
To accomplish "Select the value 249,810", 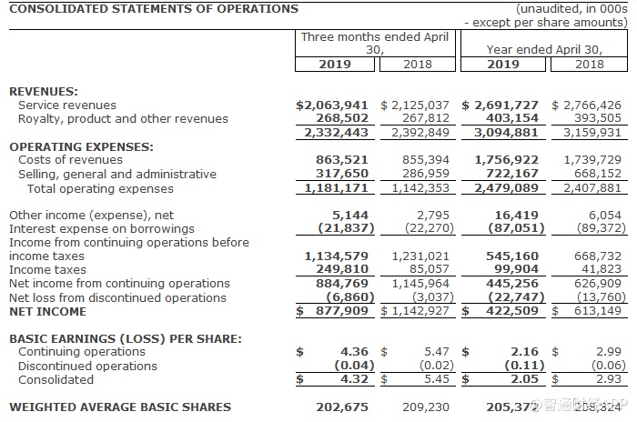I will pyautogui.click(x=342, y=269).
